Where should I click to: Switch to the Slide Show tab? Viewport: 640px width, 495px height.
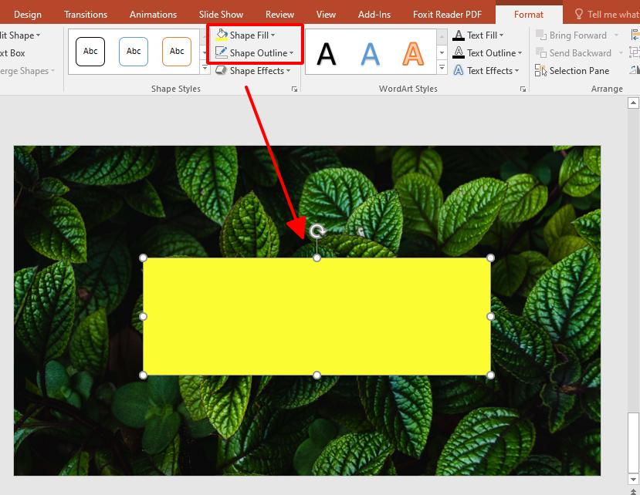(x=221, y=14)
